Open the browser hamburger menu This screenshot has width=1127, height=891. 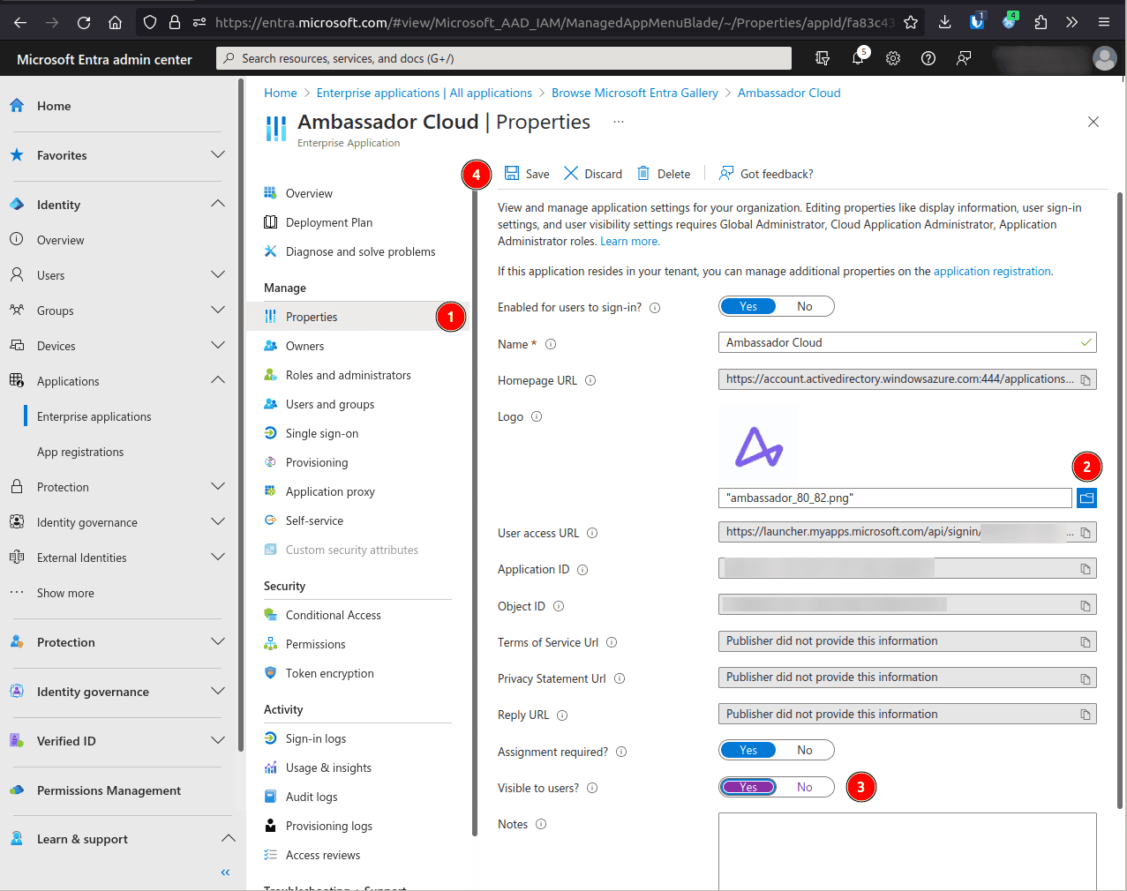1104,22
